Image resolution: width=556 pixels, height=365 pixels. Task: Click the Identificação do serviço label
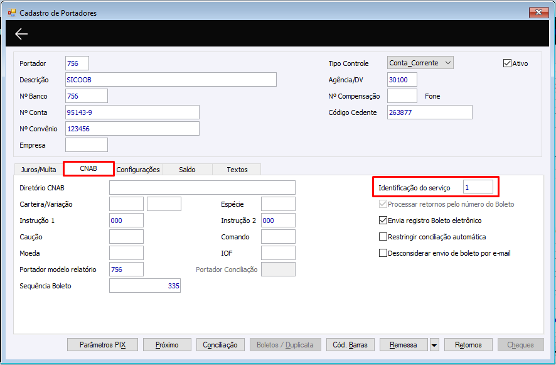tap(414, 188)
